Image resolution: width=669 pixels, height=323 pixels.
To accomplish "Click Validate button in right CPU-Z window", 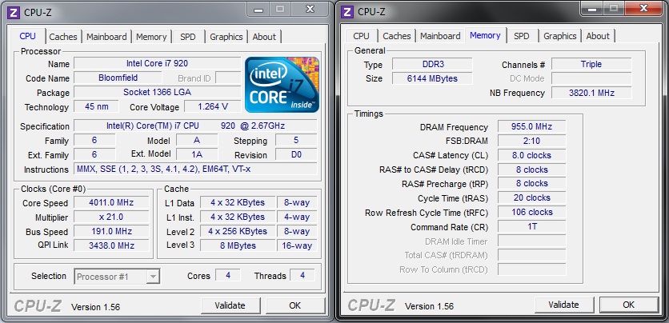I will (x=563, y=305).
